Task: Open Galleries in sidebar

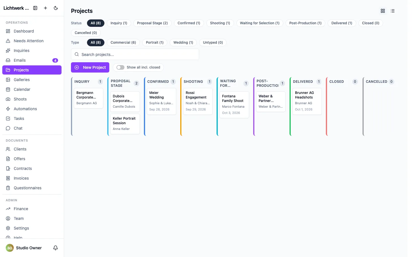Action: click(32, 80)
